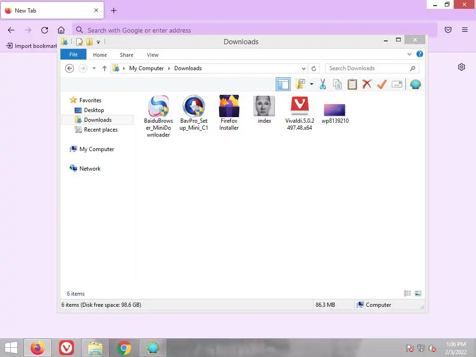Screen dimensions: 476x357
Task: Click the Search Downloads field
Action: (x=372, y=68)
